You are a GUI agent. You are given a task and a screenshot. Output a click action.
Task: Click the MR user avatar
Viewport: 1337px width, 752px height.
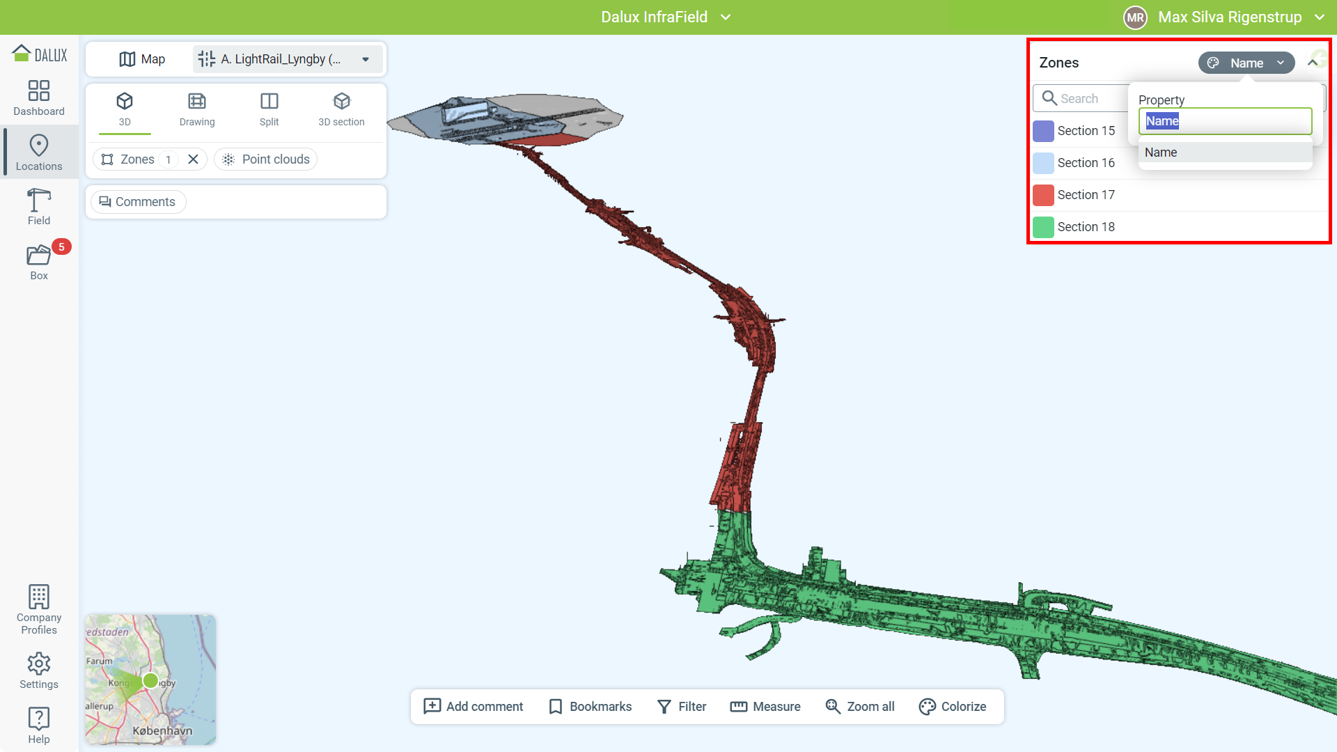pyautogui.click(x=1135, y=17)
